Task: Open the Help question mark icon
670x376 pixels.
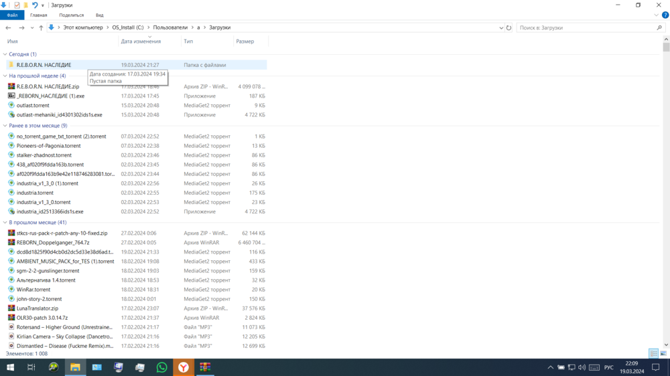Action: pos(664,15)
